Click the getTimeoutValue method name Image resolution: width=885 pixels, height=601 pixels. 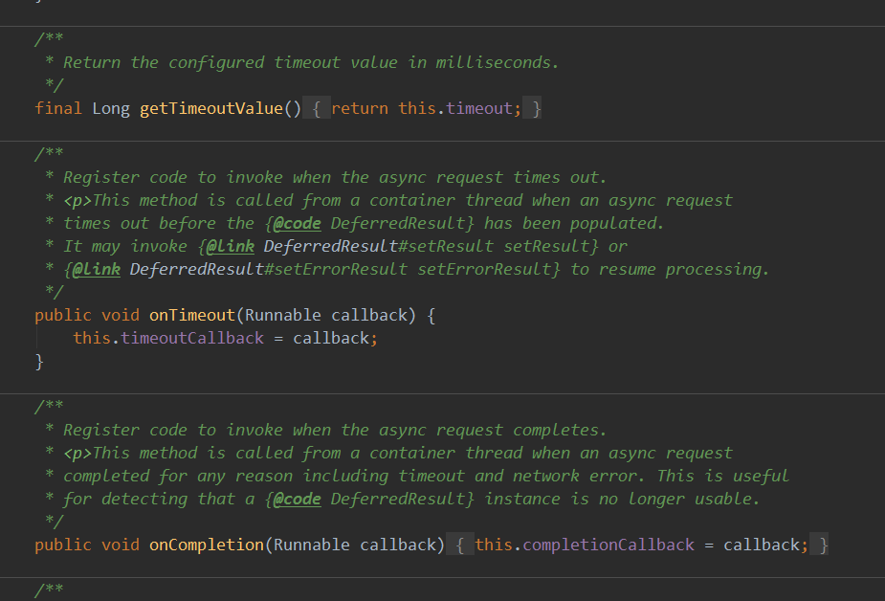211,108
